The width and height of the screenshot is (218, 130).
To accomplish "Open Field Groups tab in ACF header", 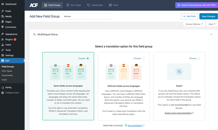I will coord(52,5).
